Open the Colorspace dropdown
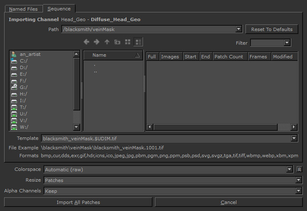The image size is (307, 211). coord(289,169)
